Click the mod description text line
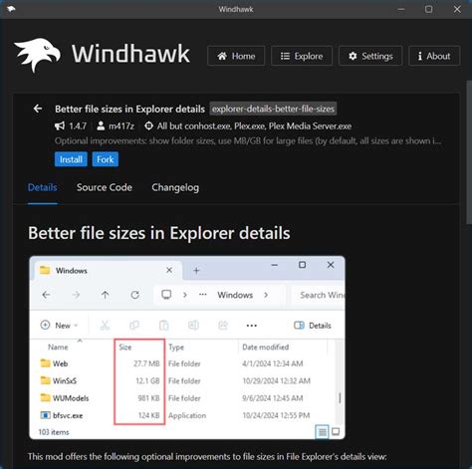This screenshot has width=472, height=469. tap(248, 141)
